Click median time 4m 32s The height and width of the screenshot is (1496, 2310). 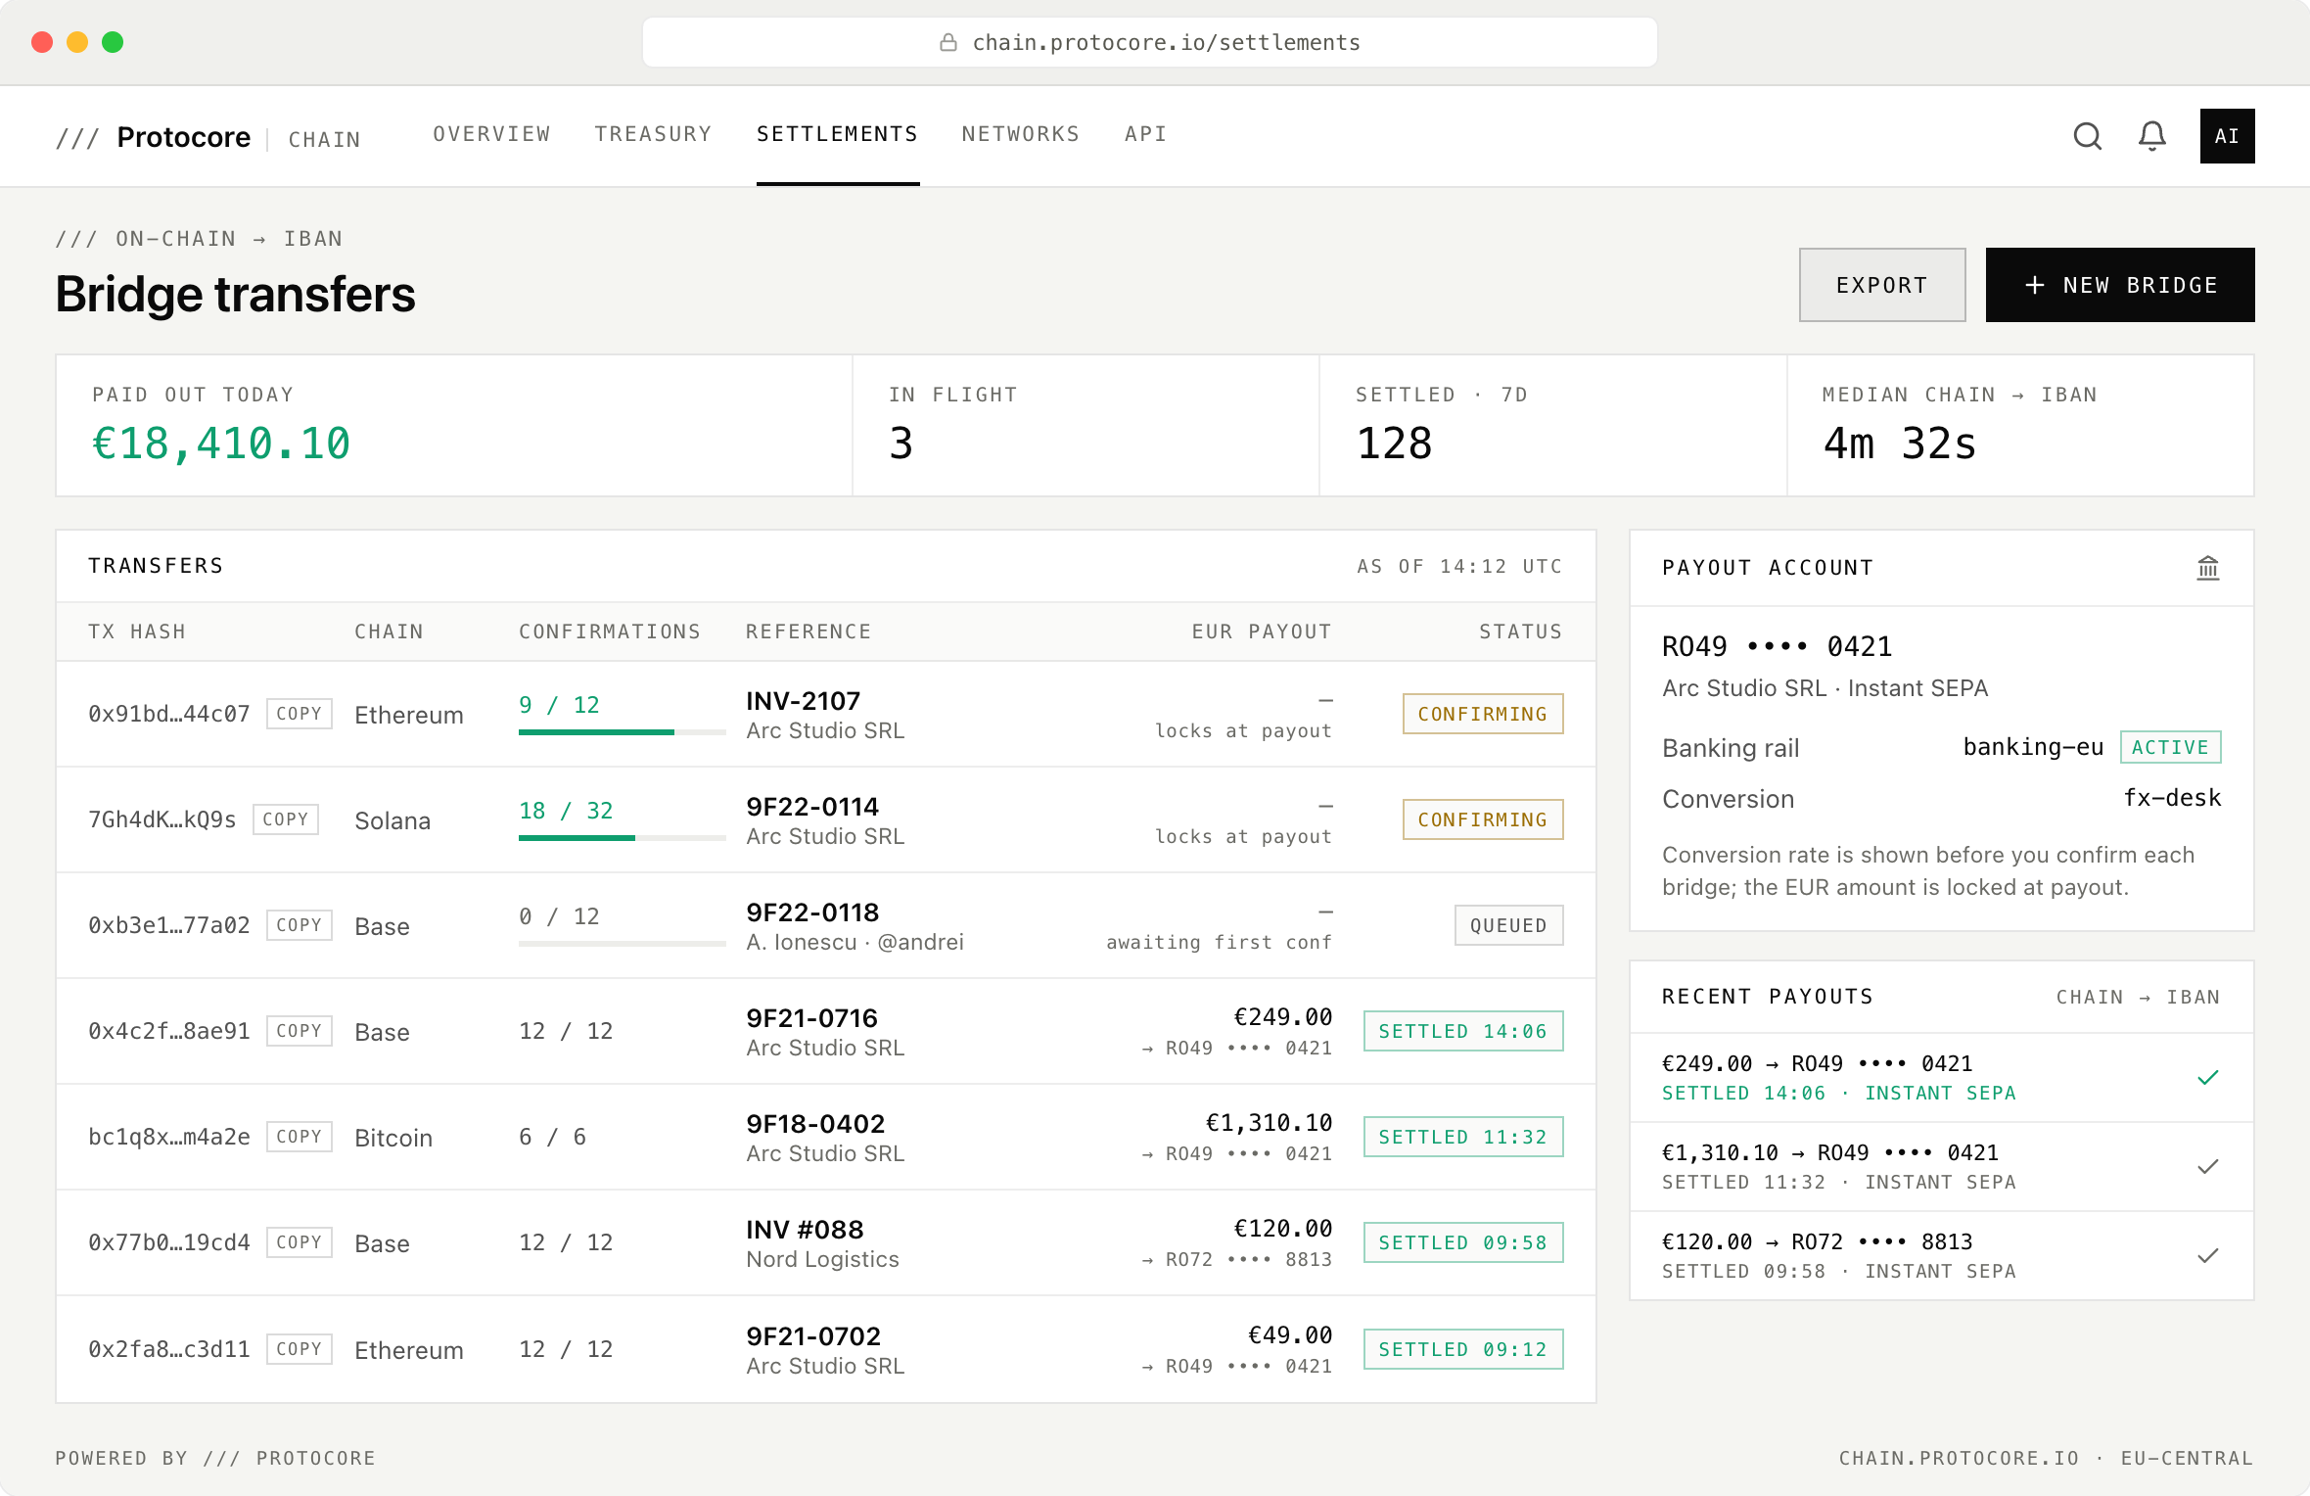pos(1900,444)
